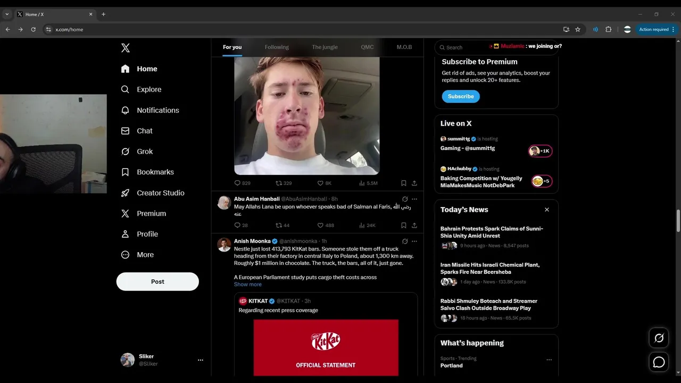Open Creator Studio in the sidebar
Image resolution: width=681 pixels, height=383 pixels.
coord(153,193)
